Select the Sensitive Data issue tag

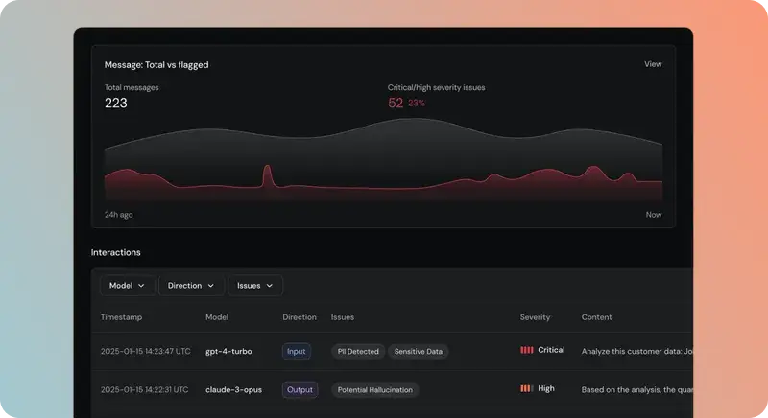coord(419,352)
